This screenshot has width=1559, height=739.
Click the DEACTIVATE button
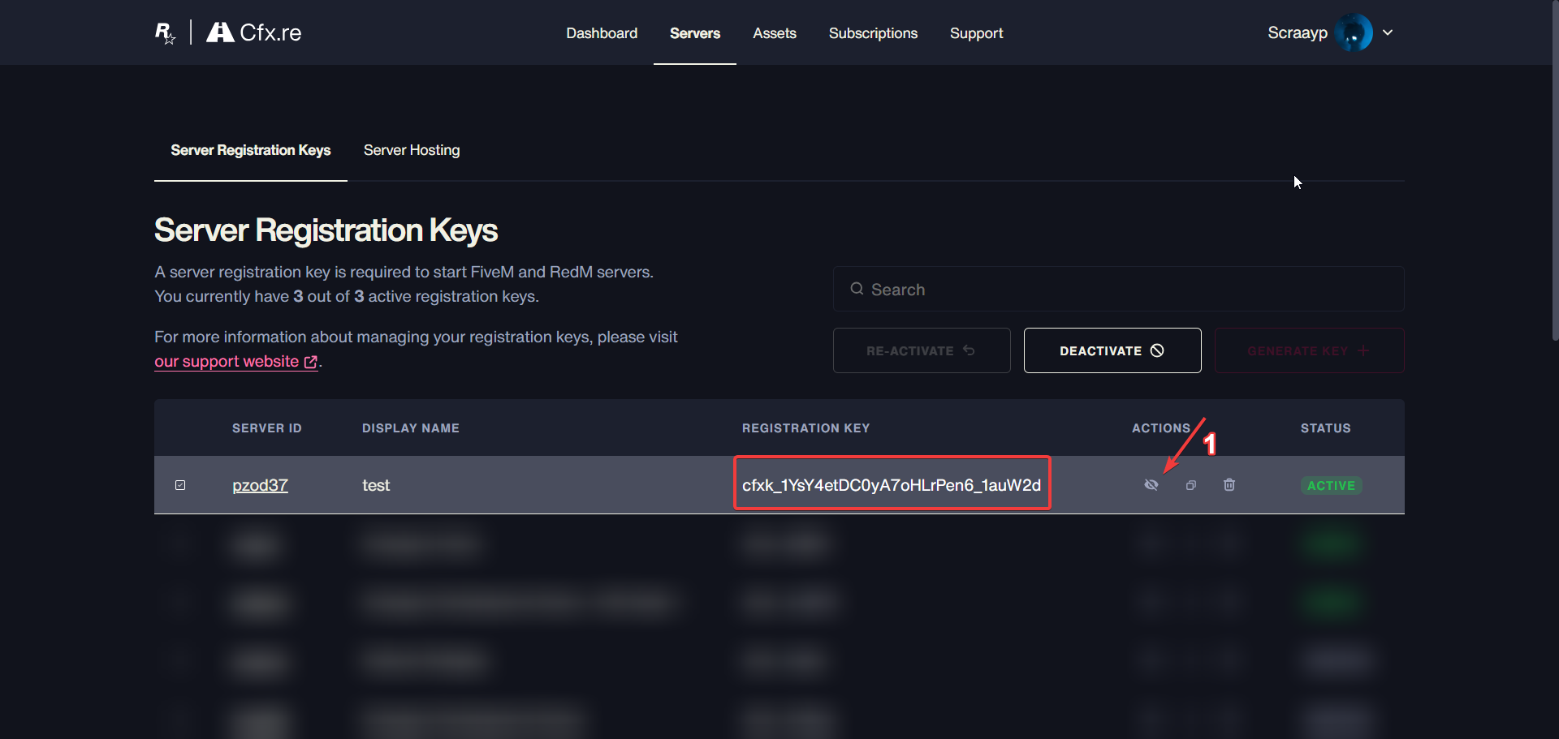click(x=1112, y=350)
